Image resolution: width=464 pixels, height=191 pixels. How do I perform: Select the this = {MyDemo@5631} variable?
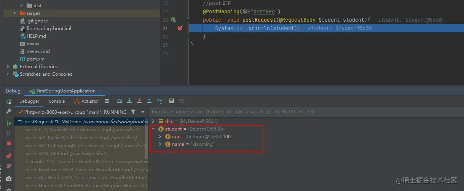pos(188,121)
